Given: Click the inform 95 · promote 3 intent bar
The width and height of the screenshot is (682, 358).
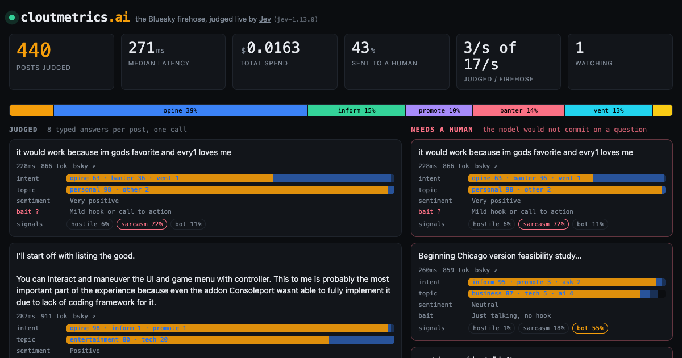Looking at the screenshot, I should [x=567, y=282].
